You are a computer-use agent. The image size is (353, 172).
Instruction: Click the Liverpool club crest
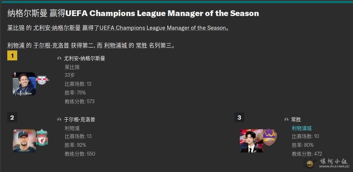(42, 137)
